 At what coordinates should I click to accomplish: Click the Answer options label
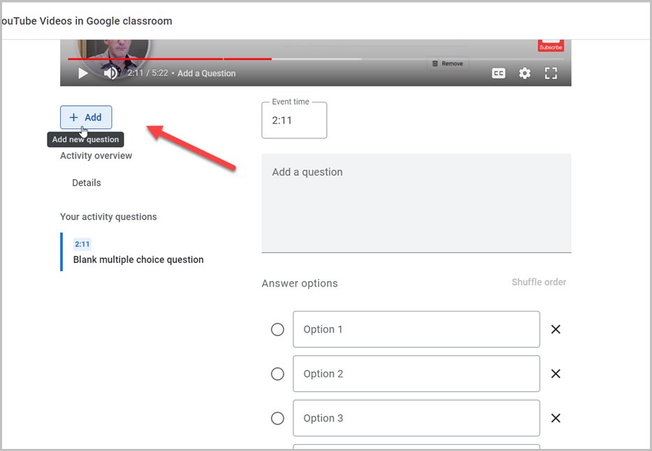[x=299, y=283]
